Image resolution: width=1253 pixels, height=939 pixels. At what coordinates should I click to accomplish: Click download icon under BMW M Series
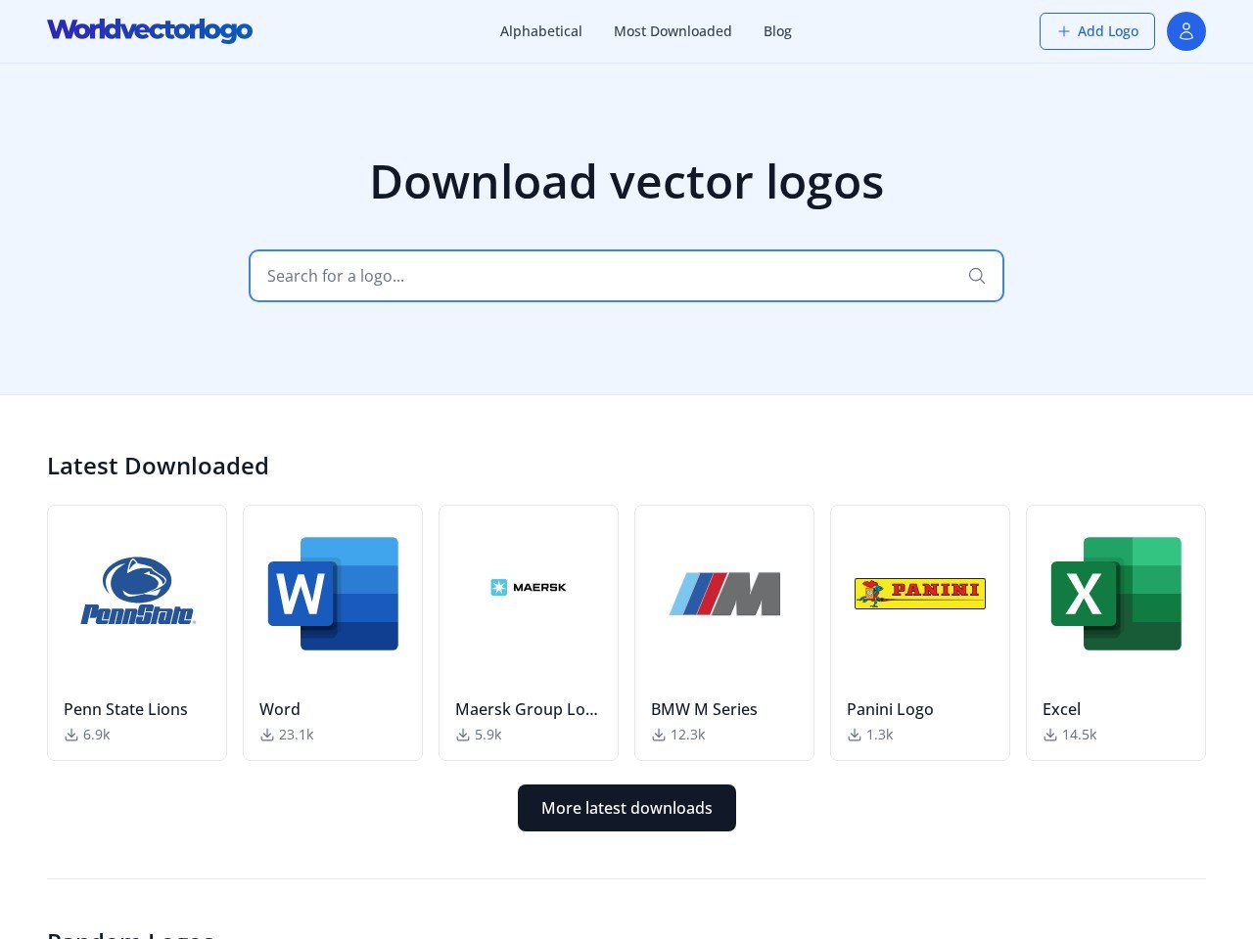click(659, 735)
